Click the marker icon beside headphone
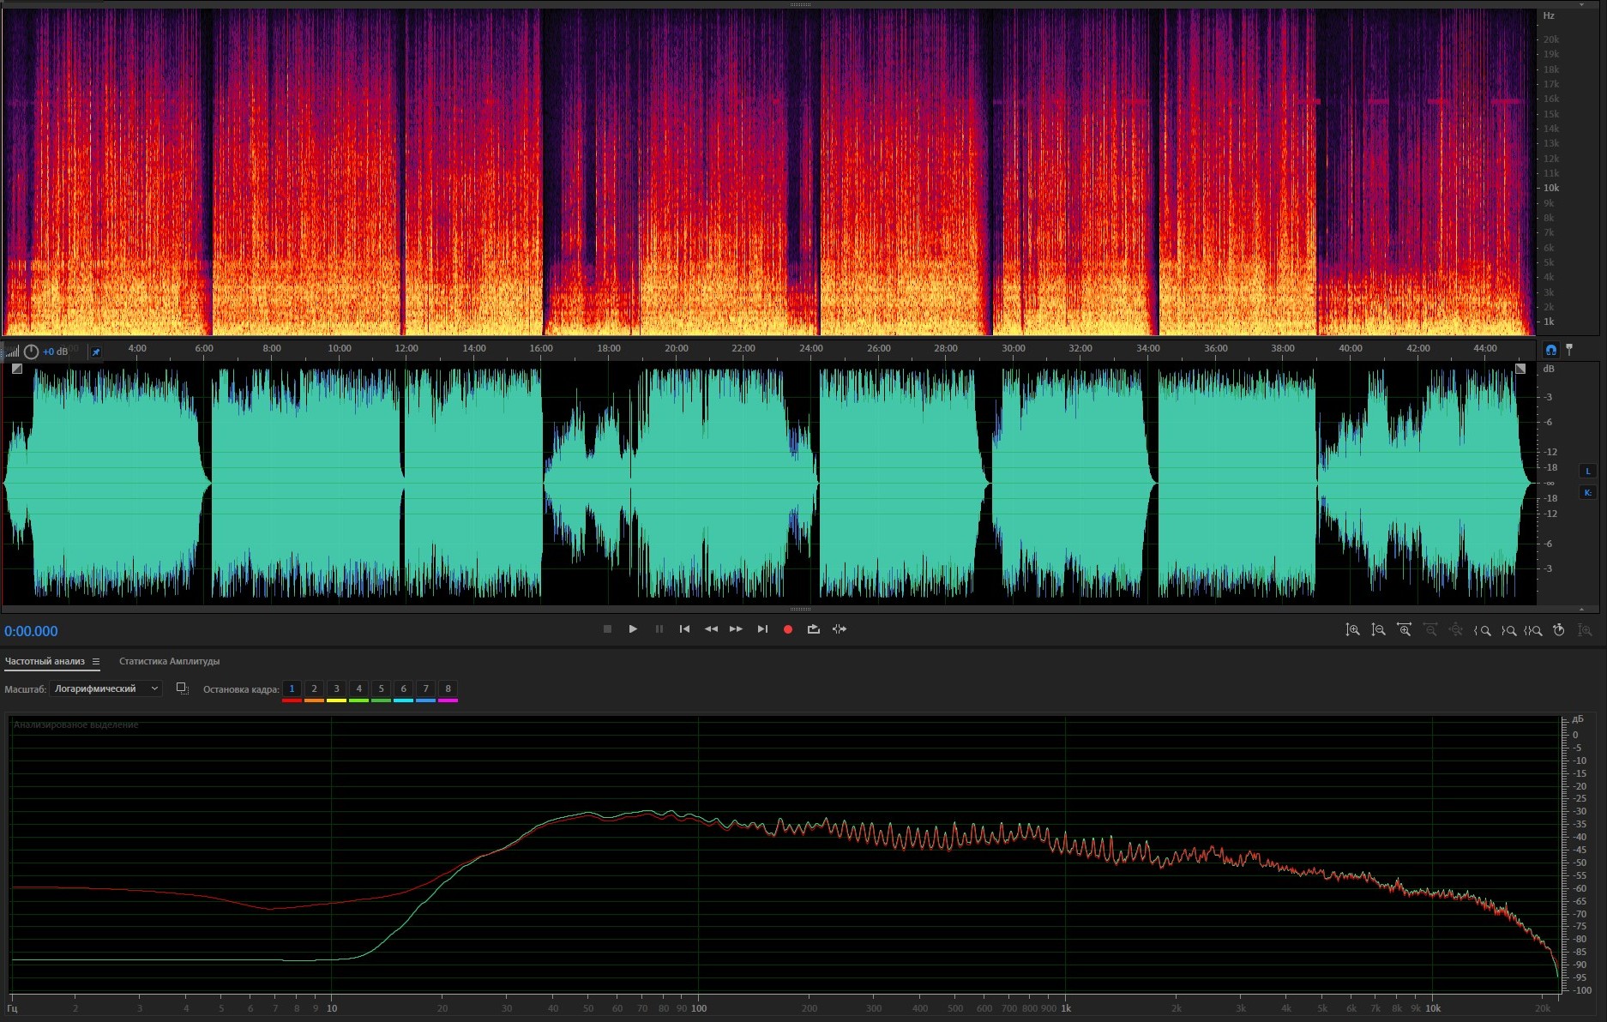This screenshot has height=1022, width=1607. pyautogui.click(x=1569, y=350)
